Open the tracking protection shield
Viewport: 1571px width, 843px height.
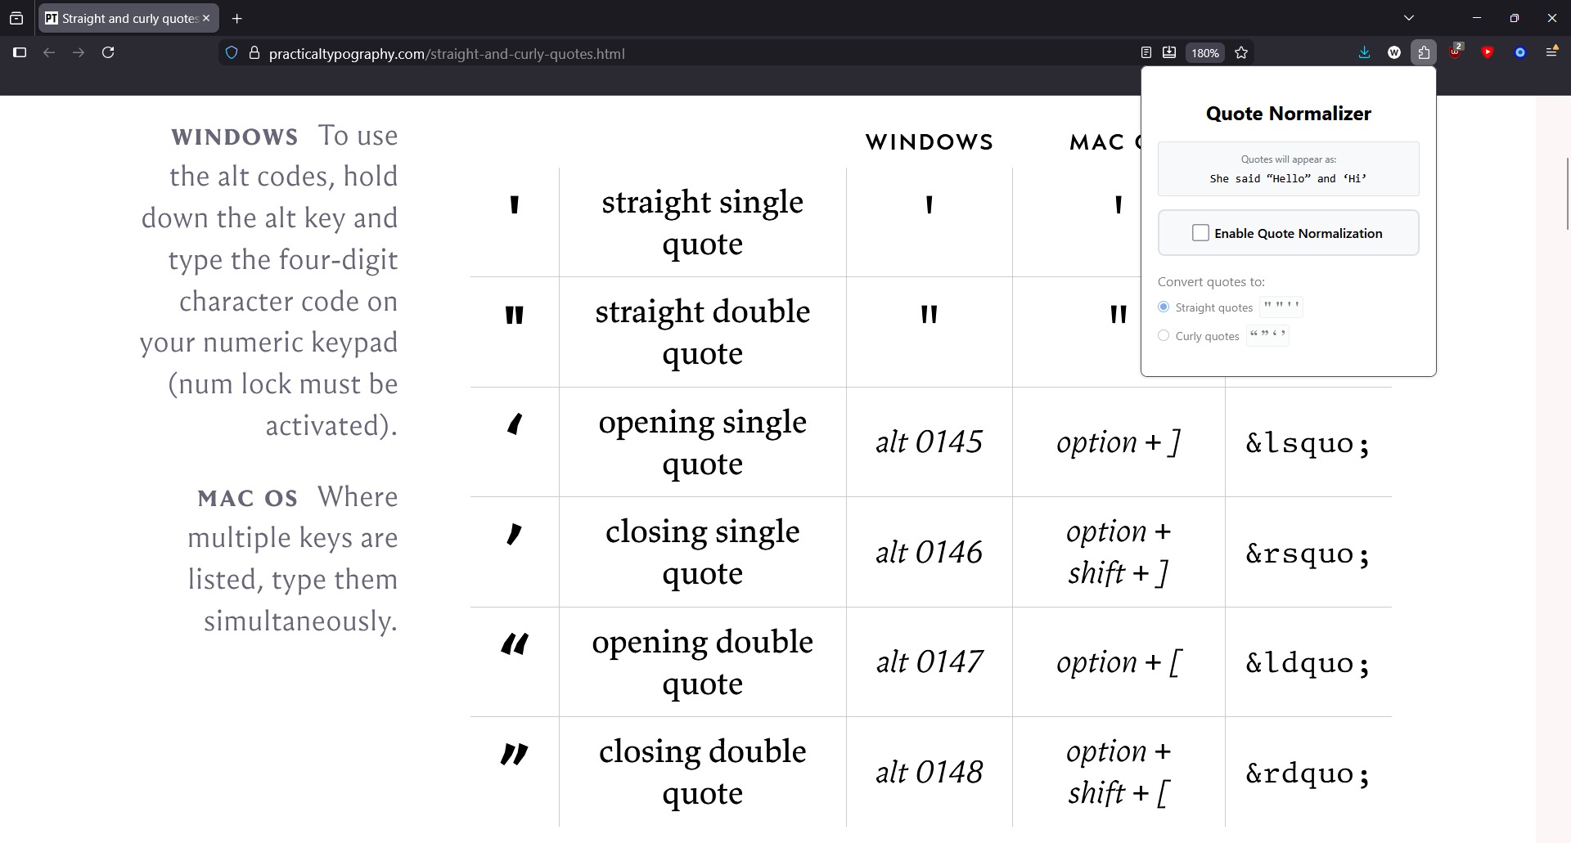tap(232, 53)
